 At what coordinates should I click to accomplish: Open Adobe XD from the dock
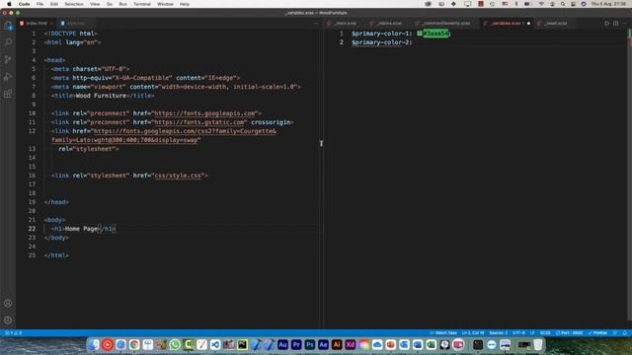351,344
